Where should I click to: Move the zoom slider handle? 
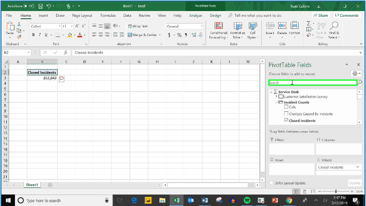(x=336, y=191)
